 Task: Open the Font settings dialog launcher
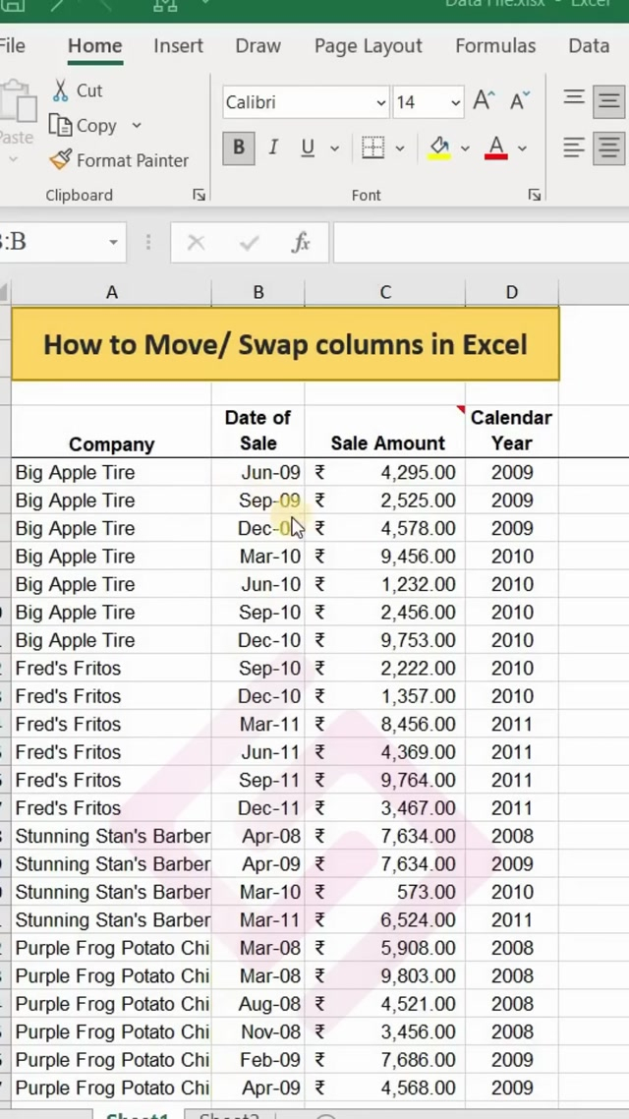(534, 196)
